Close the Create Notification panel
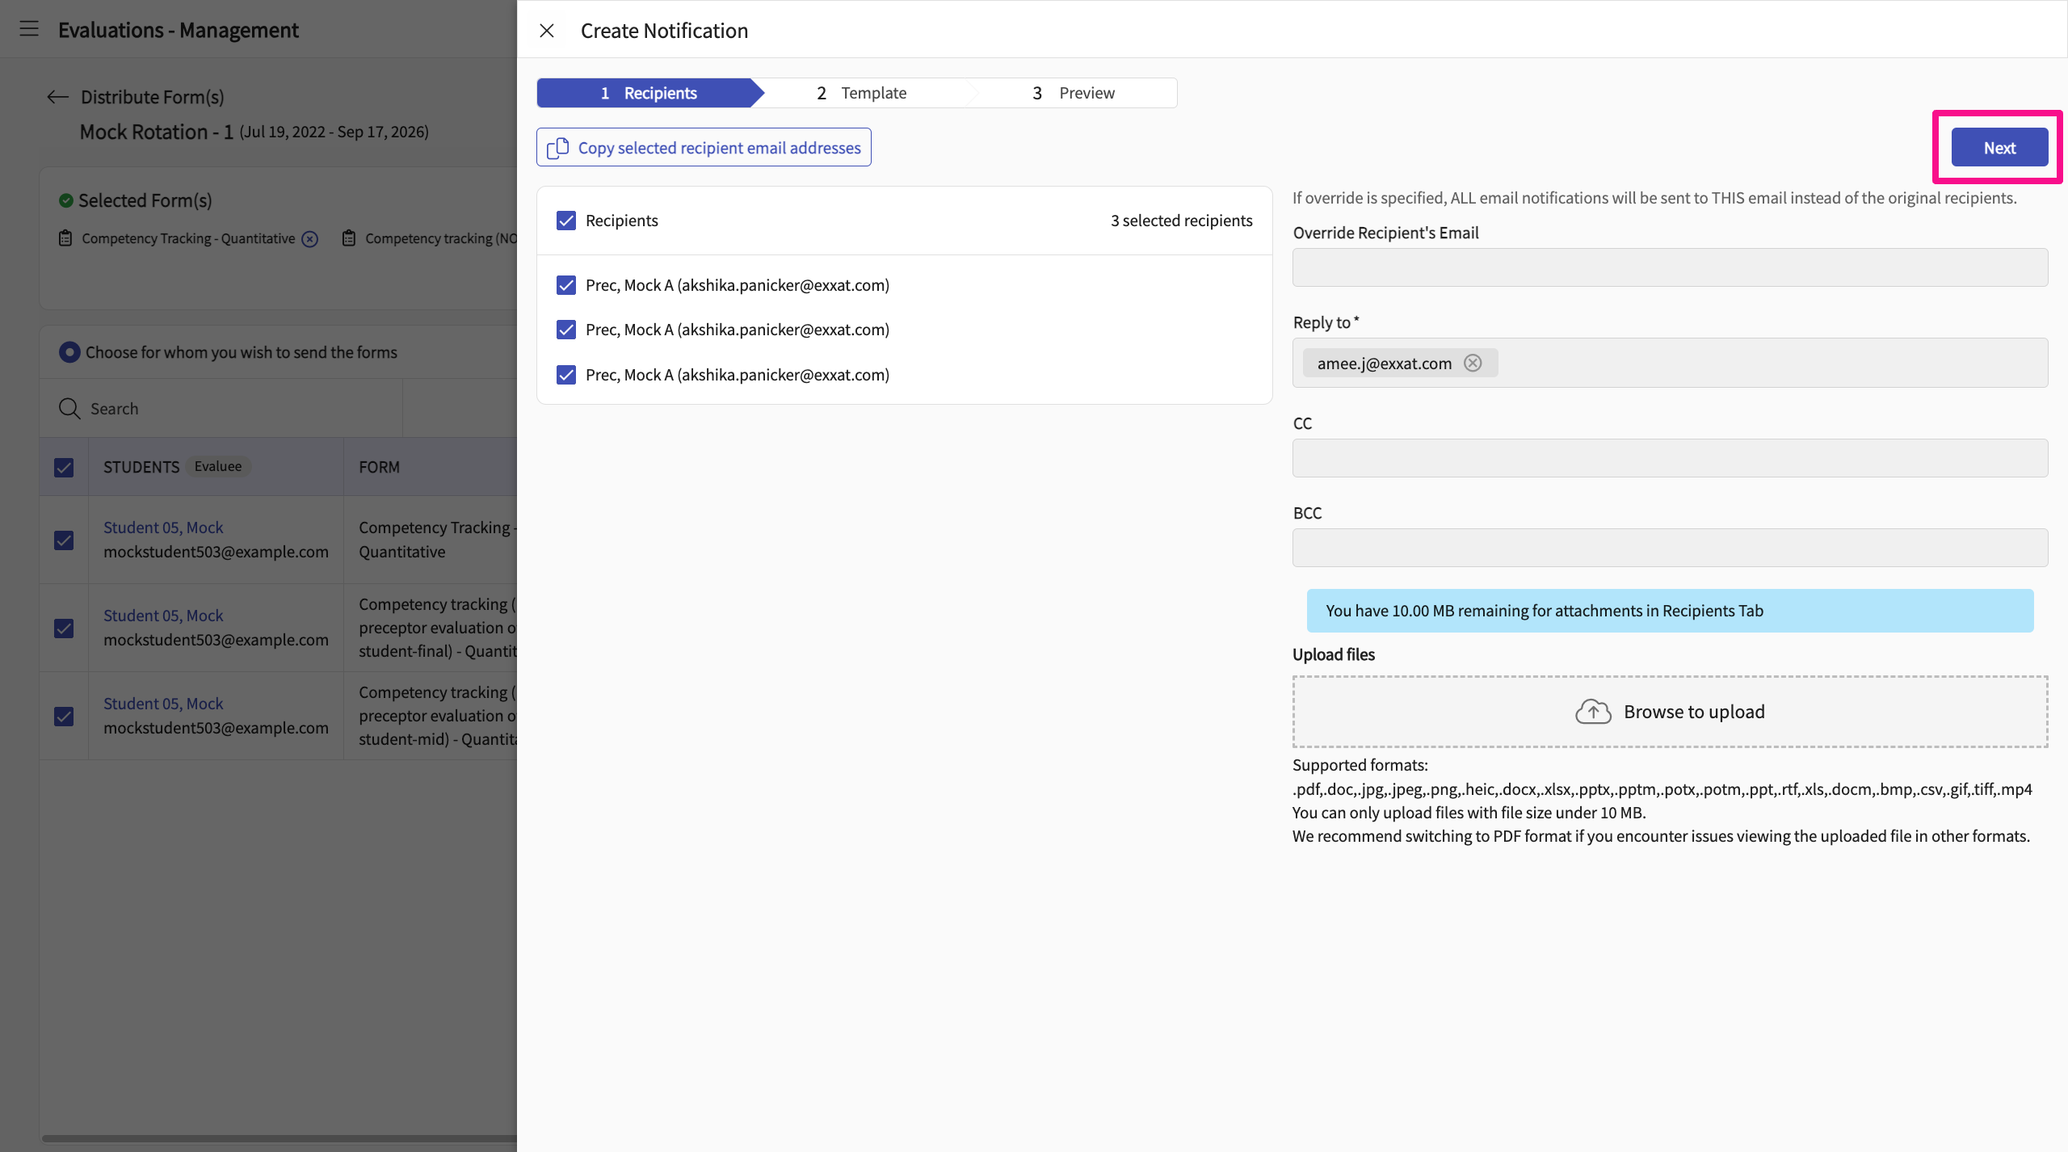Screen dimensions: 2068x1152 tap(547, 31)
